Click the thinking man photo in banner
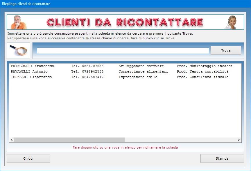 [x=19, y=22]
